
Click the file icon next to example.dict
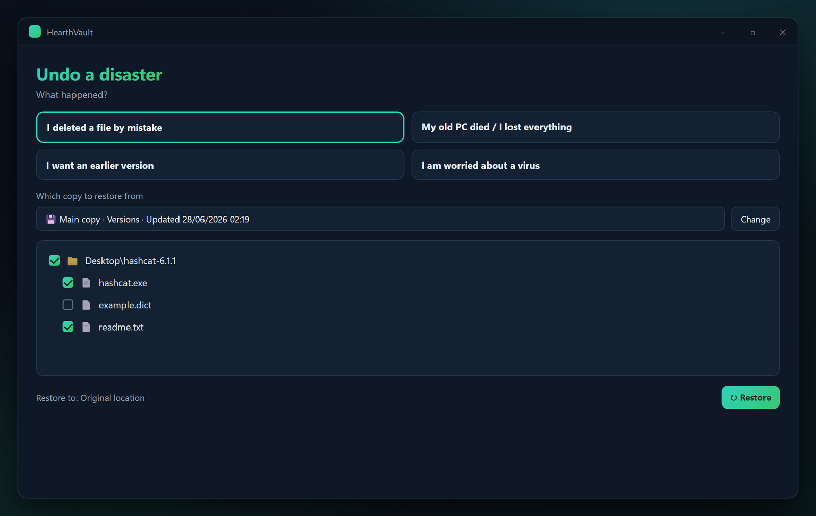click(x=86, y=305)
